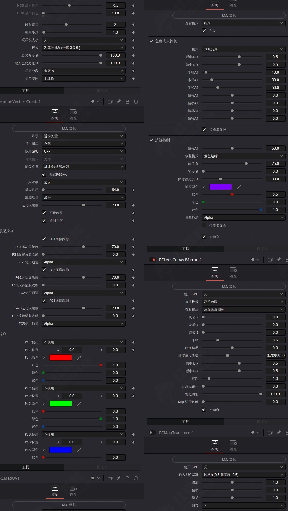288x511 pixels.
Task: Open header options arrow of REMapUV1
Action: [98, 478]
